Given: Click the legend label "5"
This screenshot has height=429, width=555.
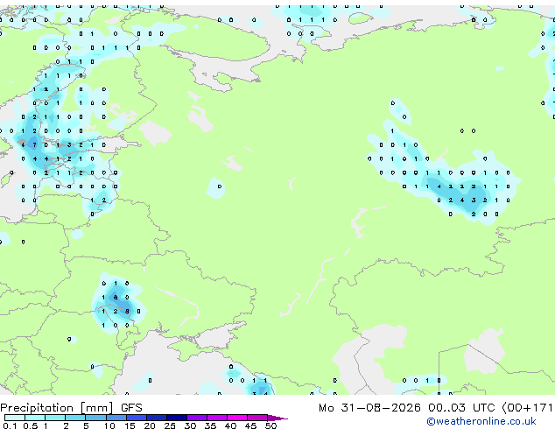Looking at the screenshot, I should click(x=86, y=425).
